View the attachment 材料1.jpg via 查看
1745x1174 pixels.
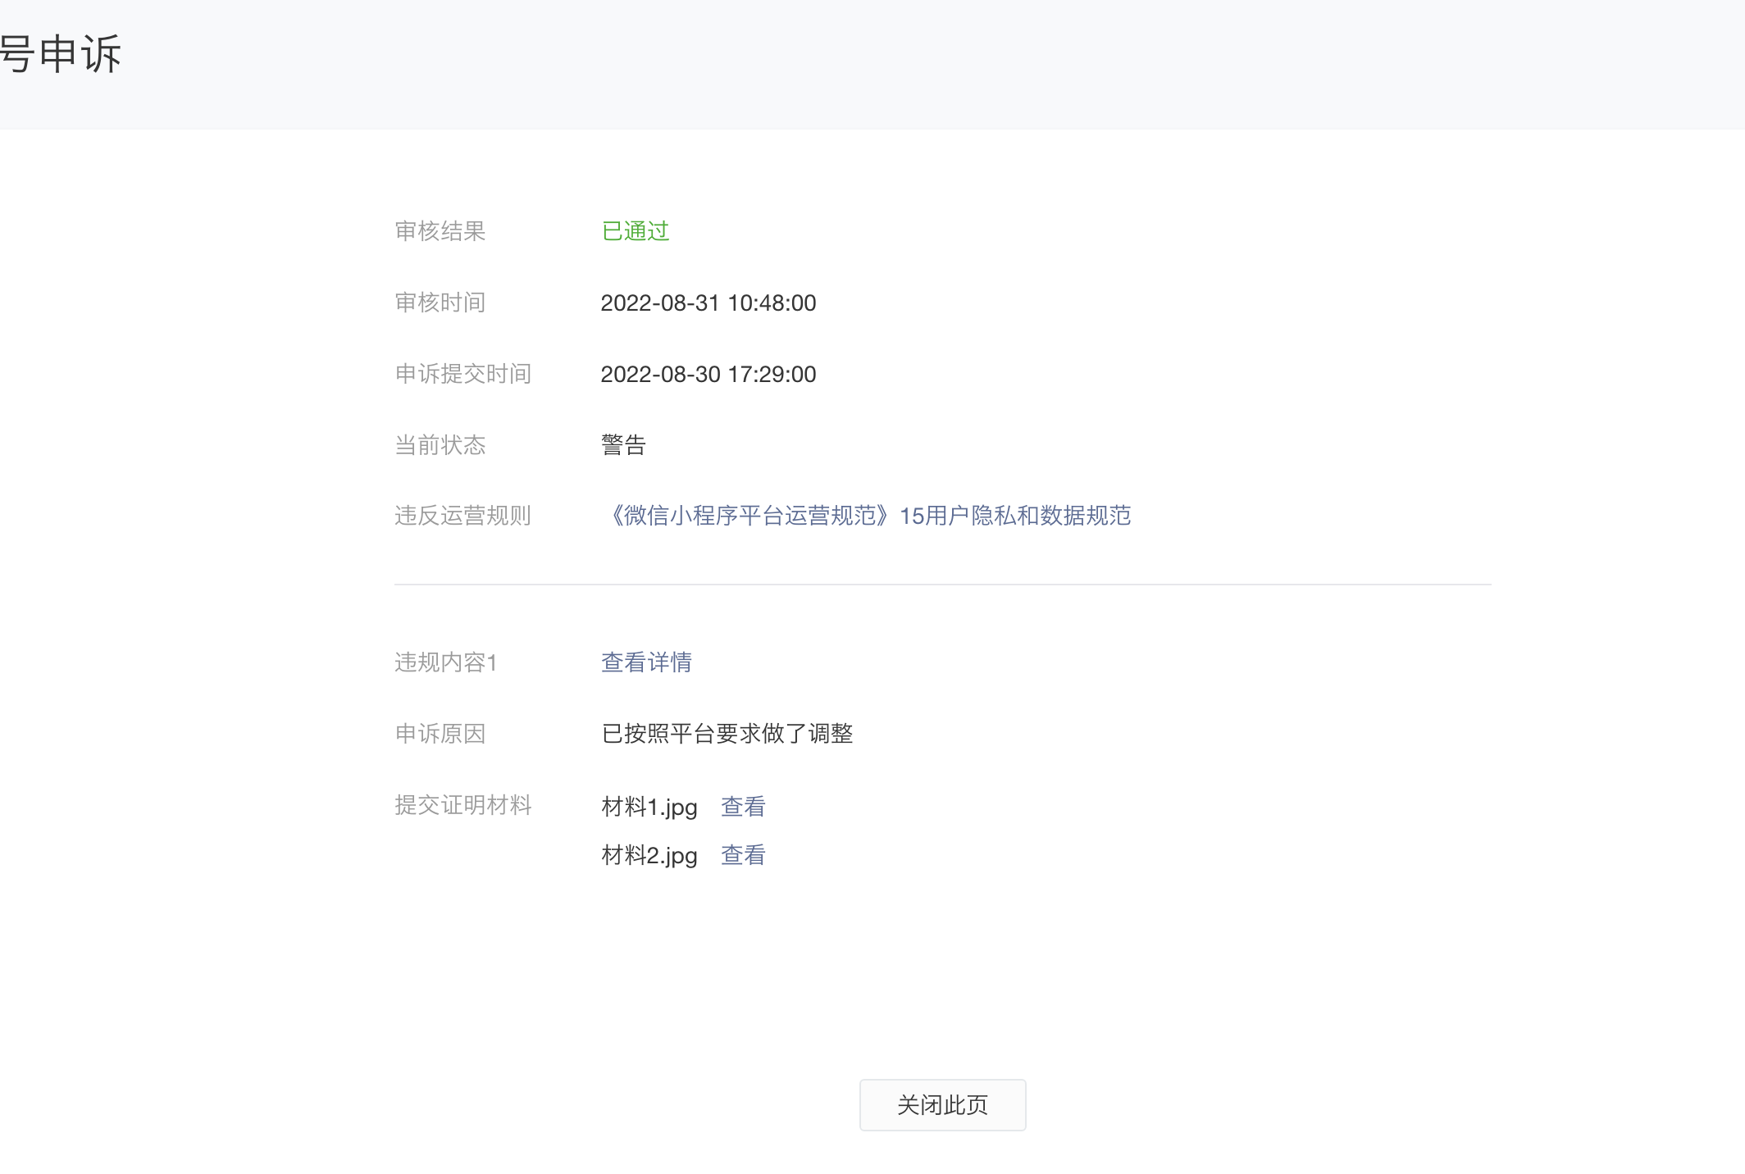pos(743,807)
